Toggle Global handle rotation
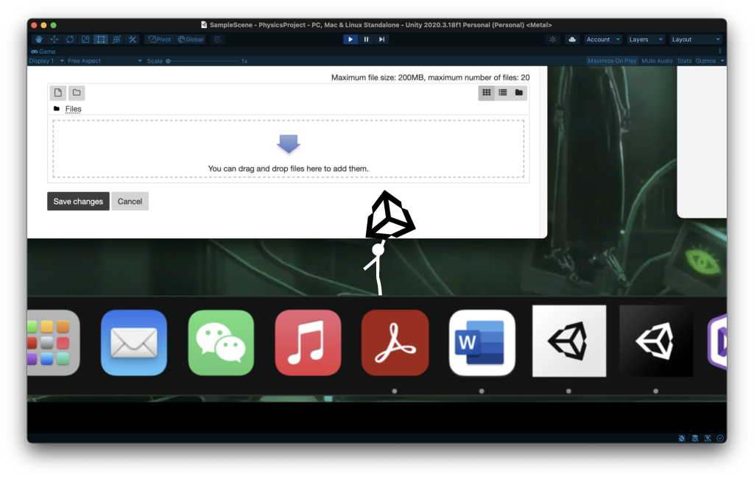The height and width of the screenshot is (479, 754). pyautogui.click(x=191, y=40)
